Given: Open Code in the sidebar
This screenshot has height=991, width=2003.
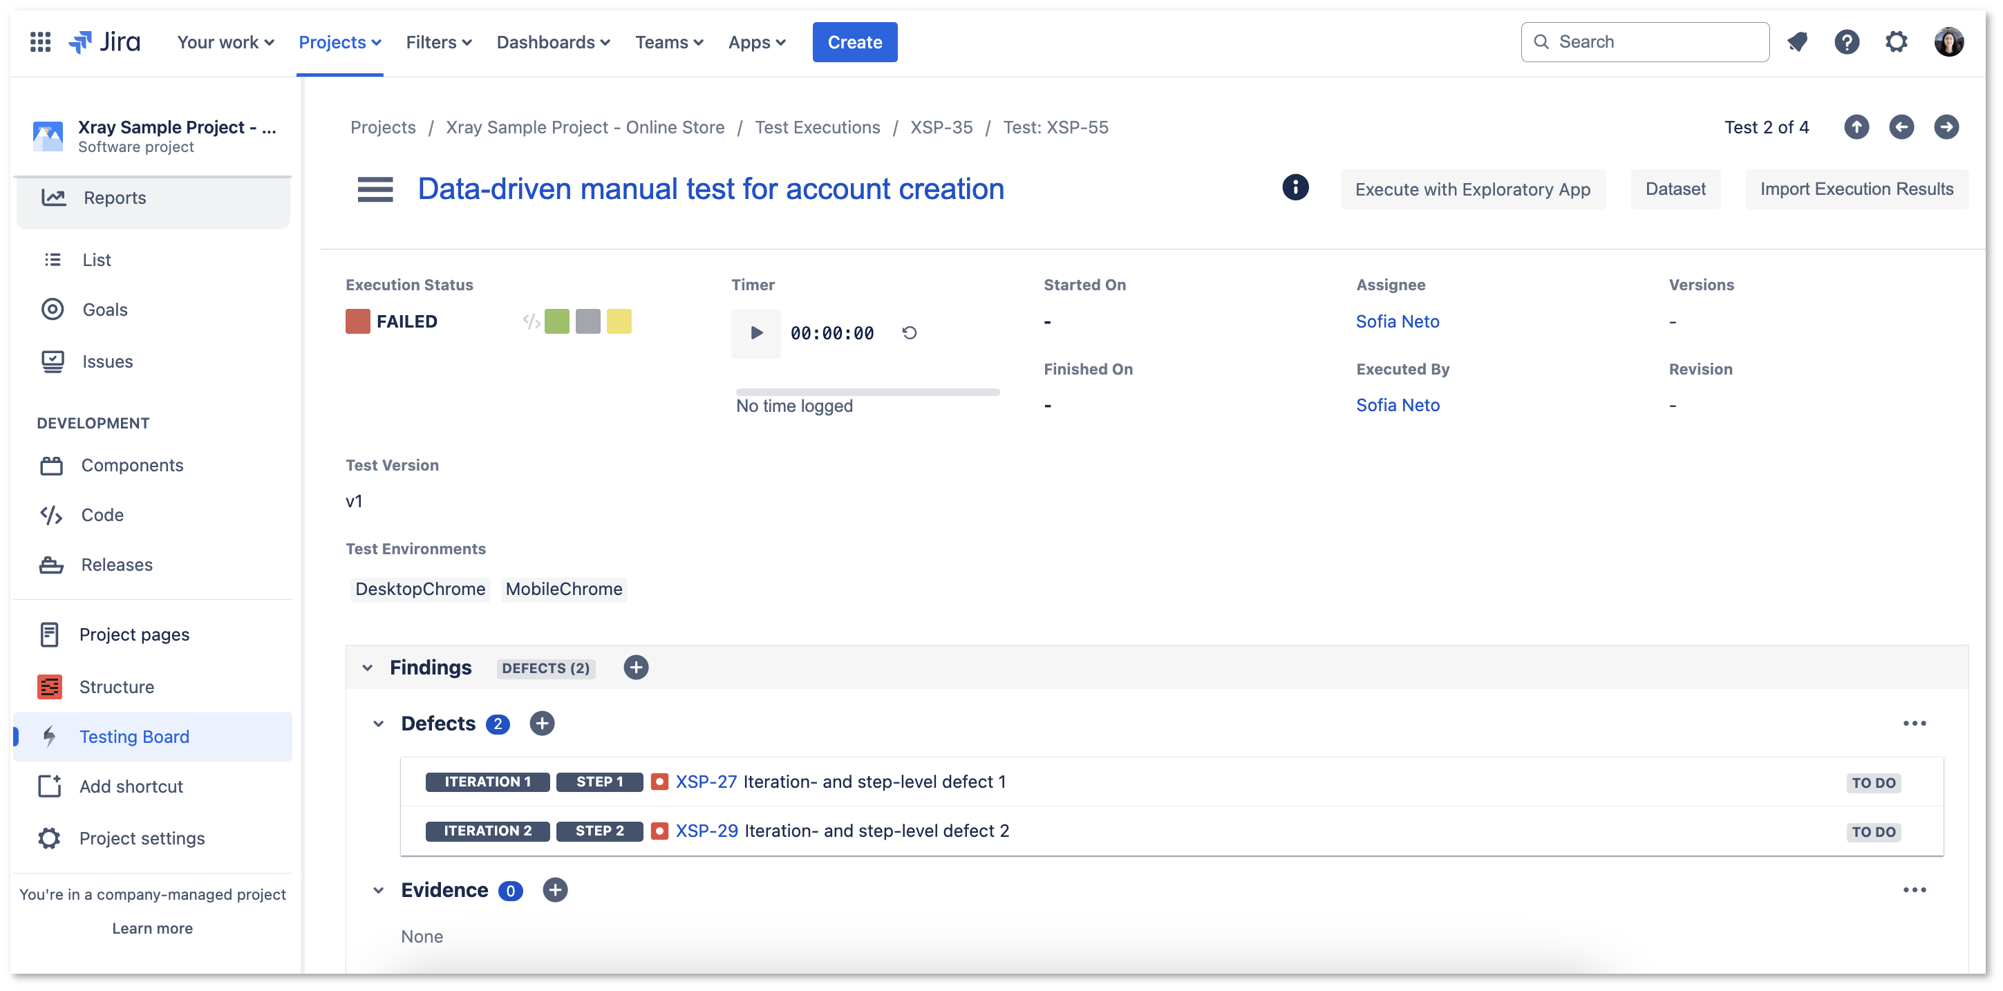Looking at the screenshot, I should (152, 516).
